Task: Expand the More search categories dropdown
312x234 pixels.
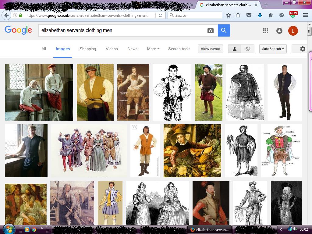Action: [x=153, y=49]
